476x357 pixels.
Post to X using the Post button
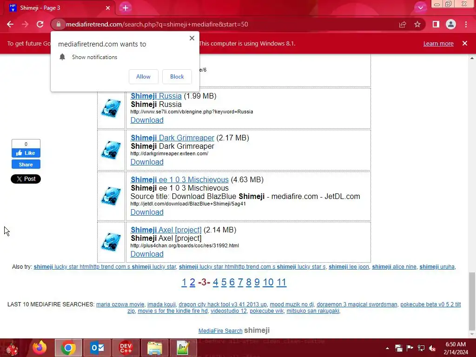pos(26,179)
